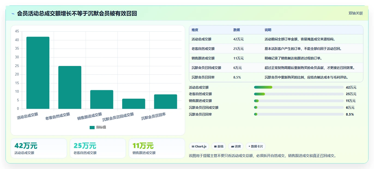The width and height of the screenshot is (374, 169).
Task: Click x-axis label 活动总成交额
Action: click(x=28, y=116)
